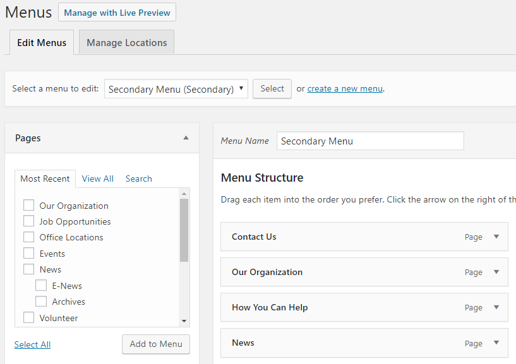This screenshot has width=516, height=364.
Task: Expand the How You Can Help item arrow
Action: [496, 307]
